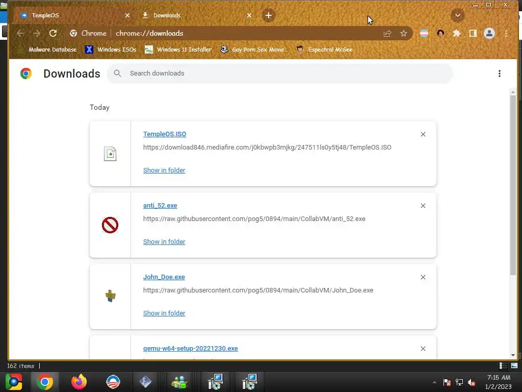Screen dimensions: 522x392
Task: Show hidden system tray icons
Action: (434, 382)
